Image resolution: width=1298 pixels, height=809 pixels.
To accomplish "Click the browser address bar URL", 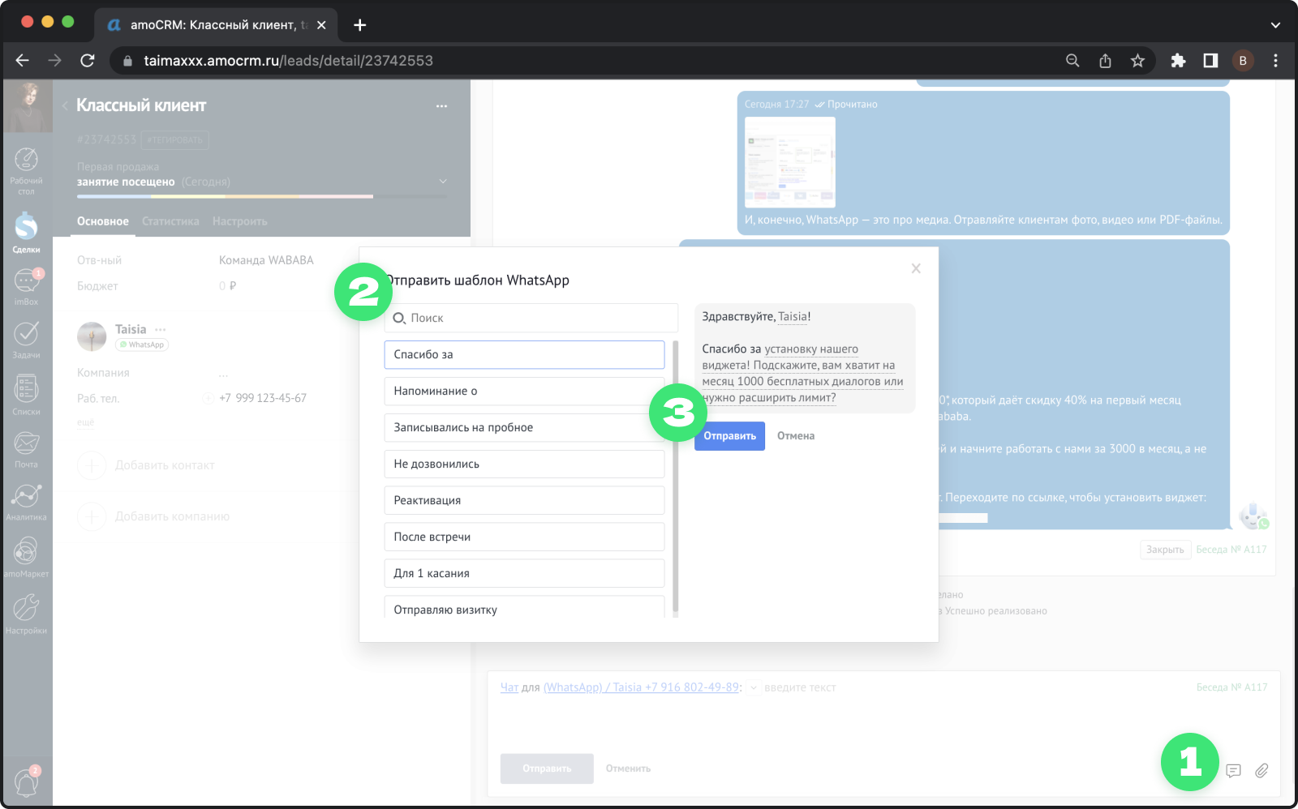I will click(288, 61).
